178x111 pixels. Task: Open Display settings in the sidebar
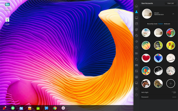pyautogui.click(x=137, y=18)
